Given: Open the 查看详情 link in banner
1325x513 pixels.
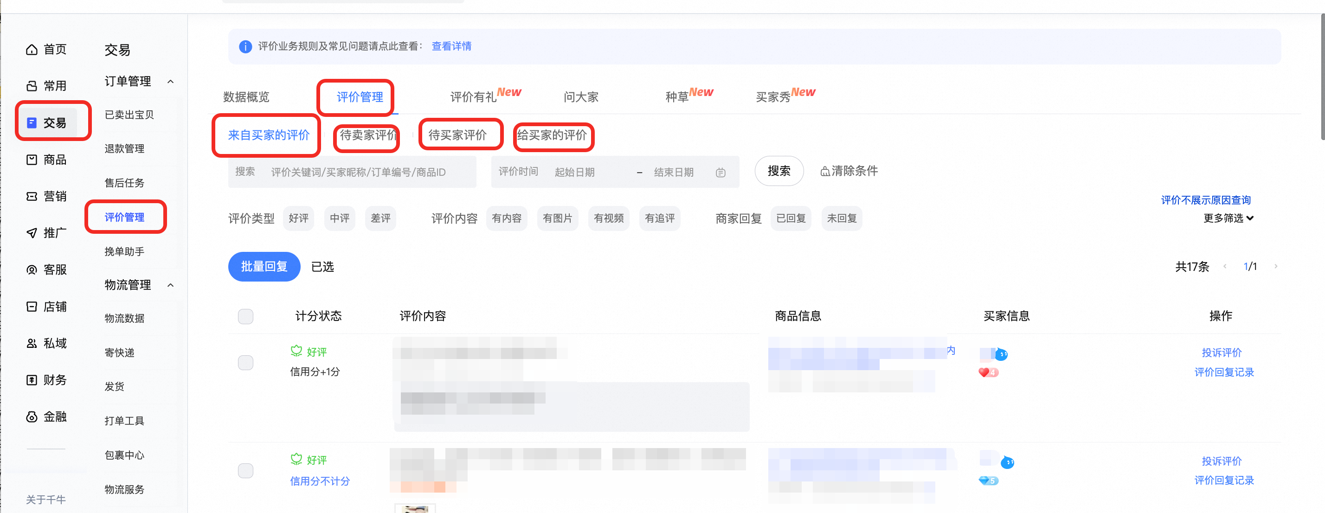Looking at the screenshot, I should (x=451, y=46).
